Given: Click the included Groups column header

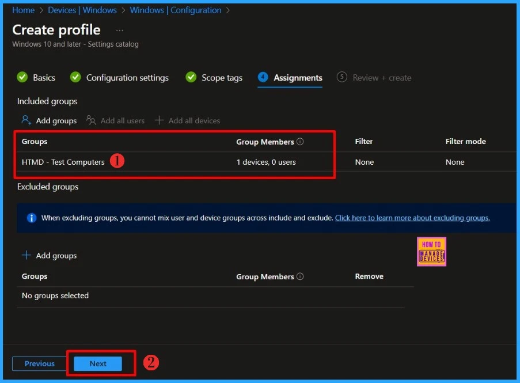Looking at the screenshot, I should click(x=35, y=141).
